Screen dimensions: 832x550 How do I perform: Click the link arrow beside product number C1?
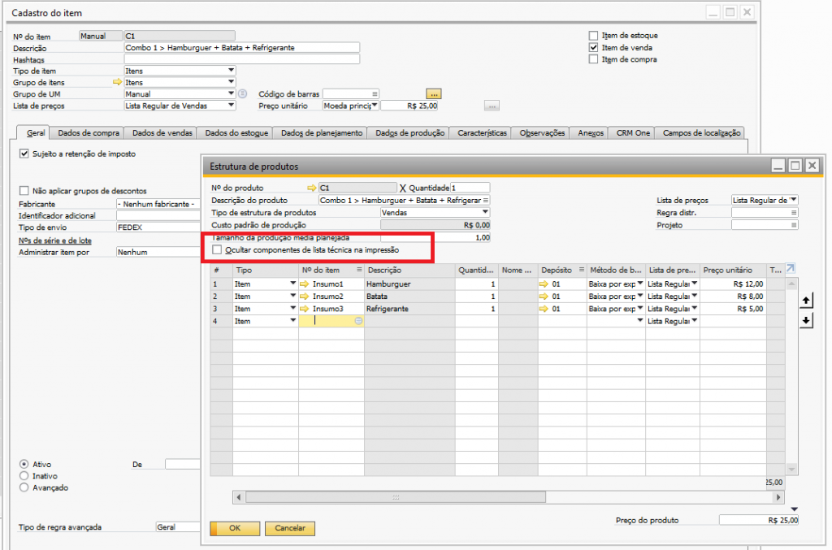point(311,188)
